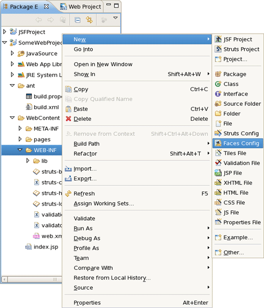The width and height of the screenshot is (264, 308).
Task: Select web.xml file in tree
Action: [x=47, y=236]
